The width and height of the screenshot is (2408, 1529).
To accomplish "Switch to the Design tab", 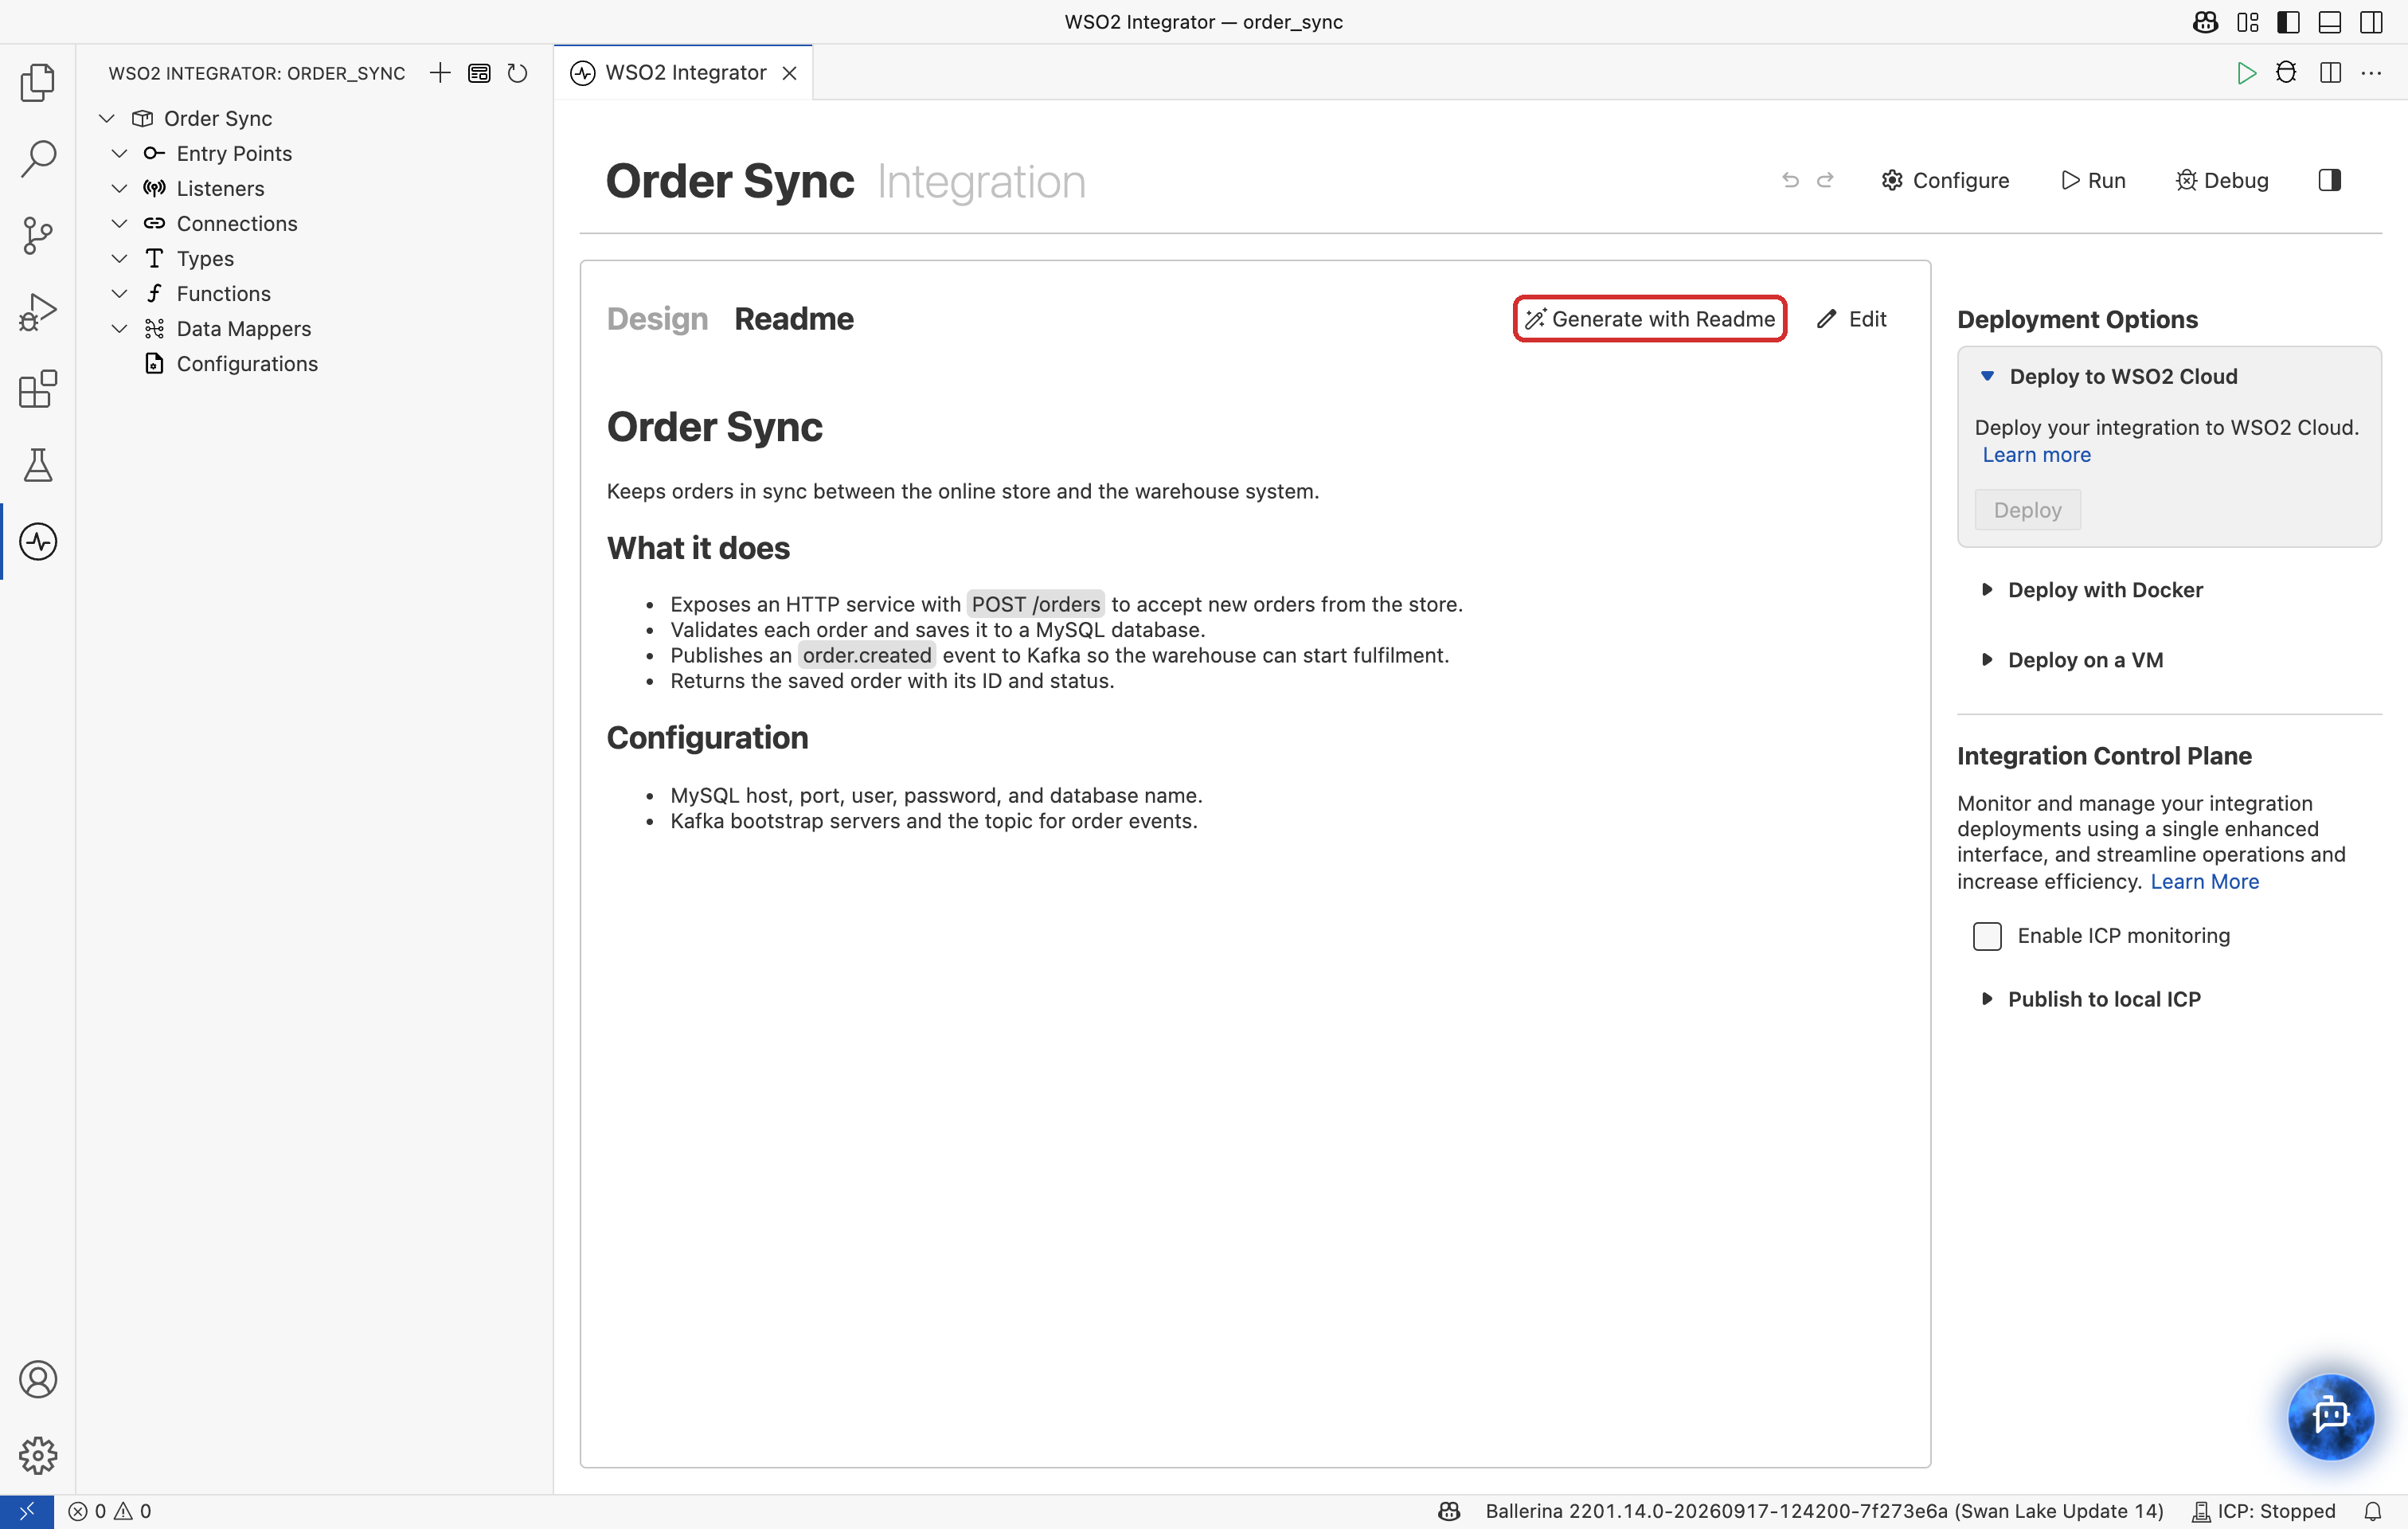I will [657, 319].
